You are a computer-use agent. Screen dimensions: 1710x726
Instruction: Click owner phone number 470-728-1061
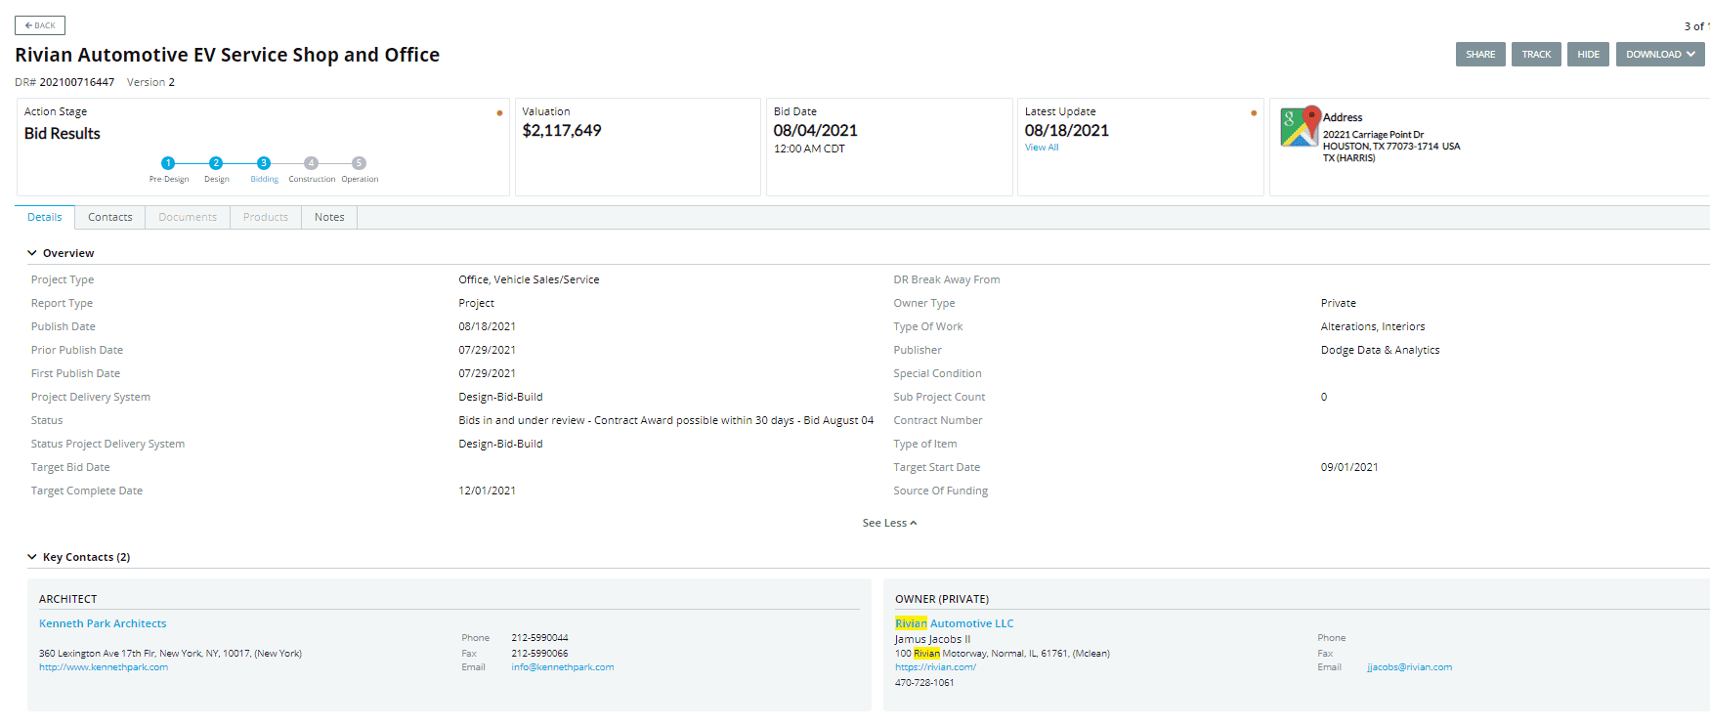tap(924, 683)
